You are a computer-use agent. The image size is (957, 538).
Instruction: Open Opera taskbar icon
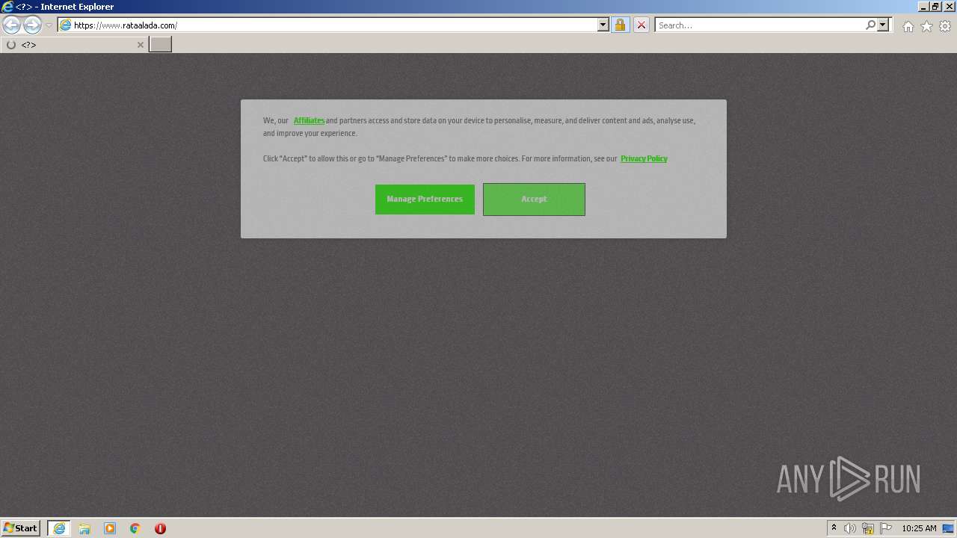coord(160,528)
